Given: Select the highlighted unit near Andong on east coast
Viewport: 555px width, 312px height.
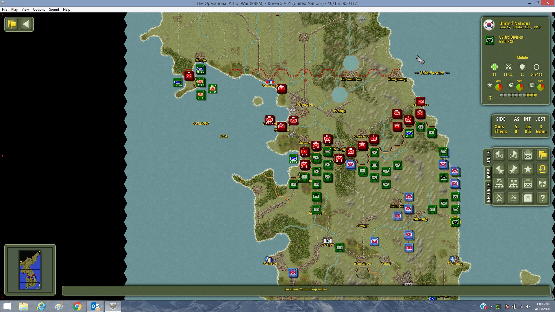Looking at the screenshot, I should pyautogui.click(x=455, y=222).
